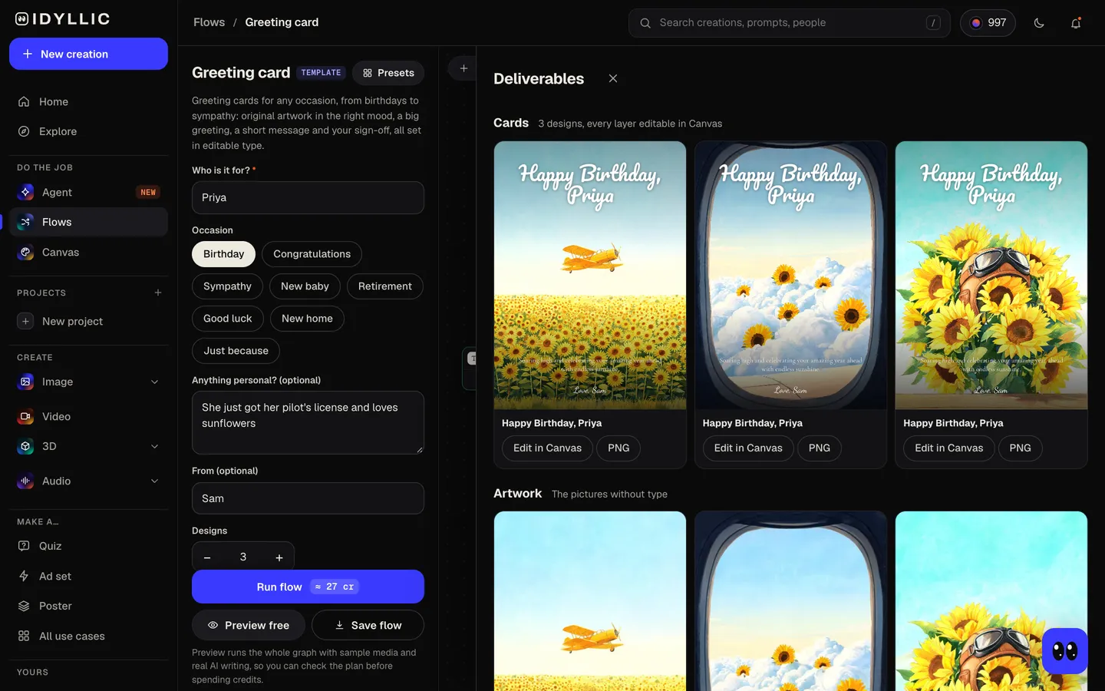The image size is (1105, 691).
Task: Open the Video creation icon
Action: 25,416
